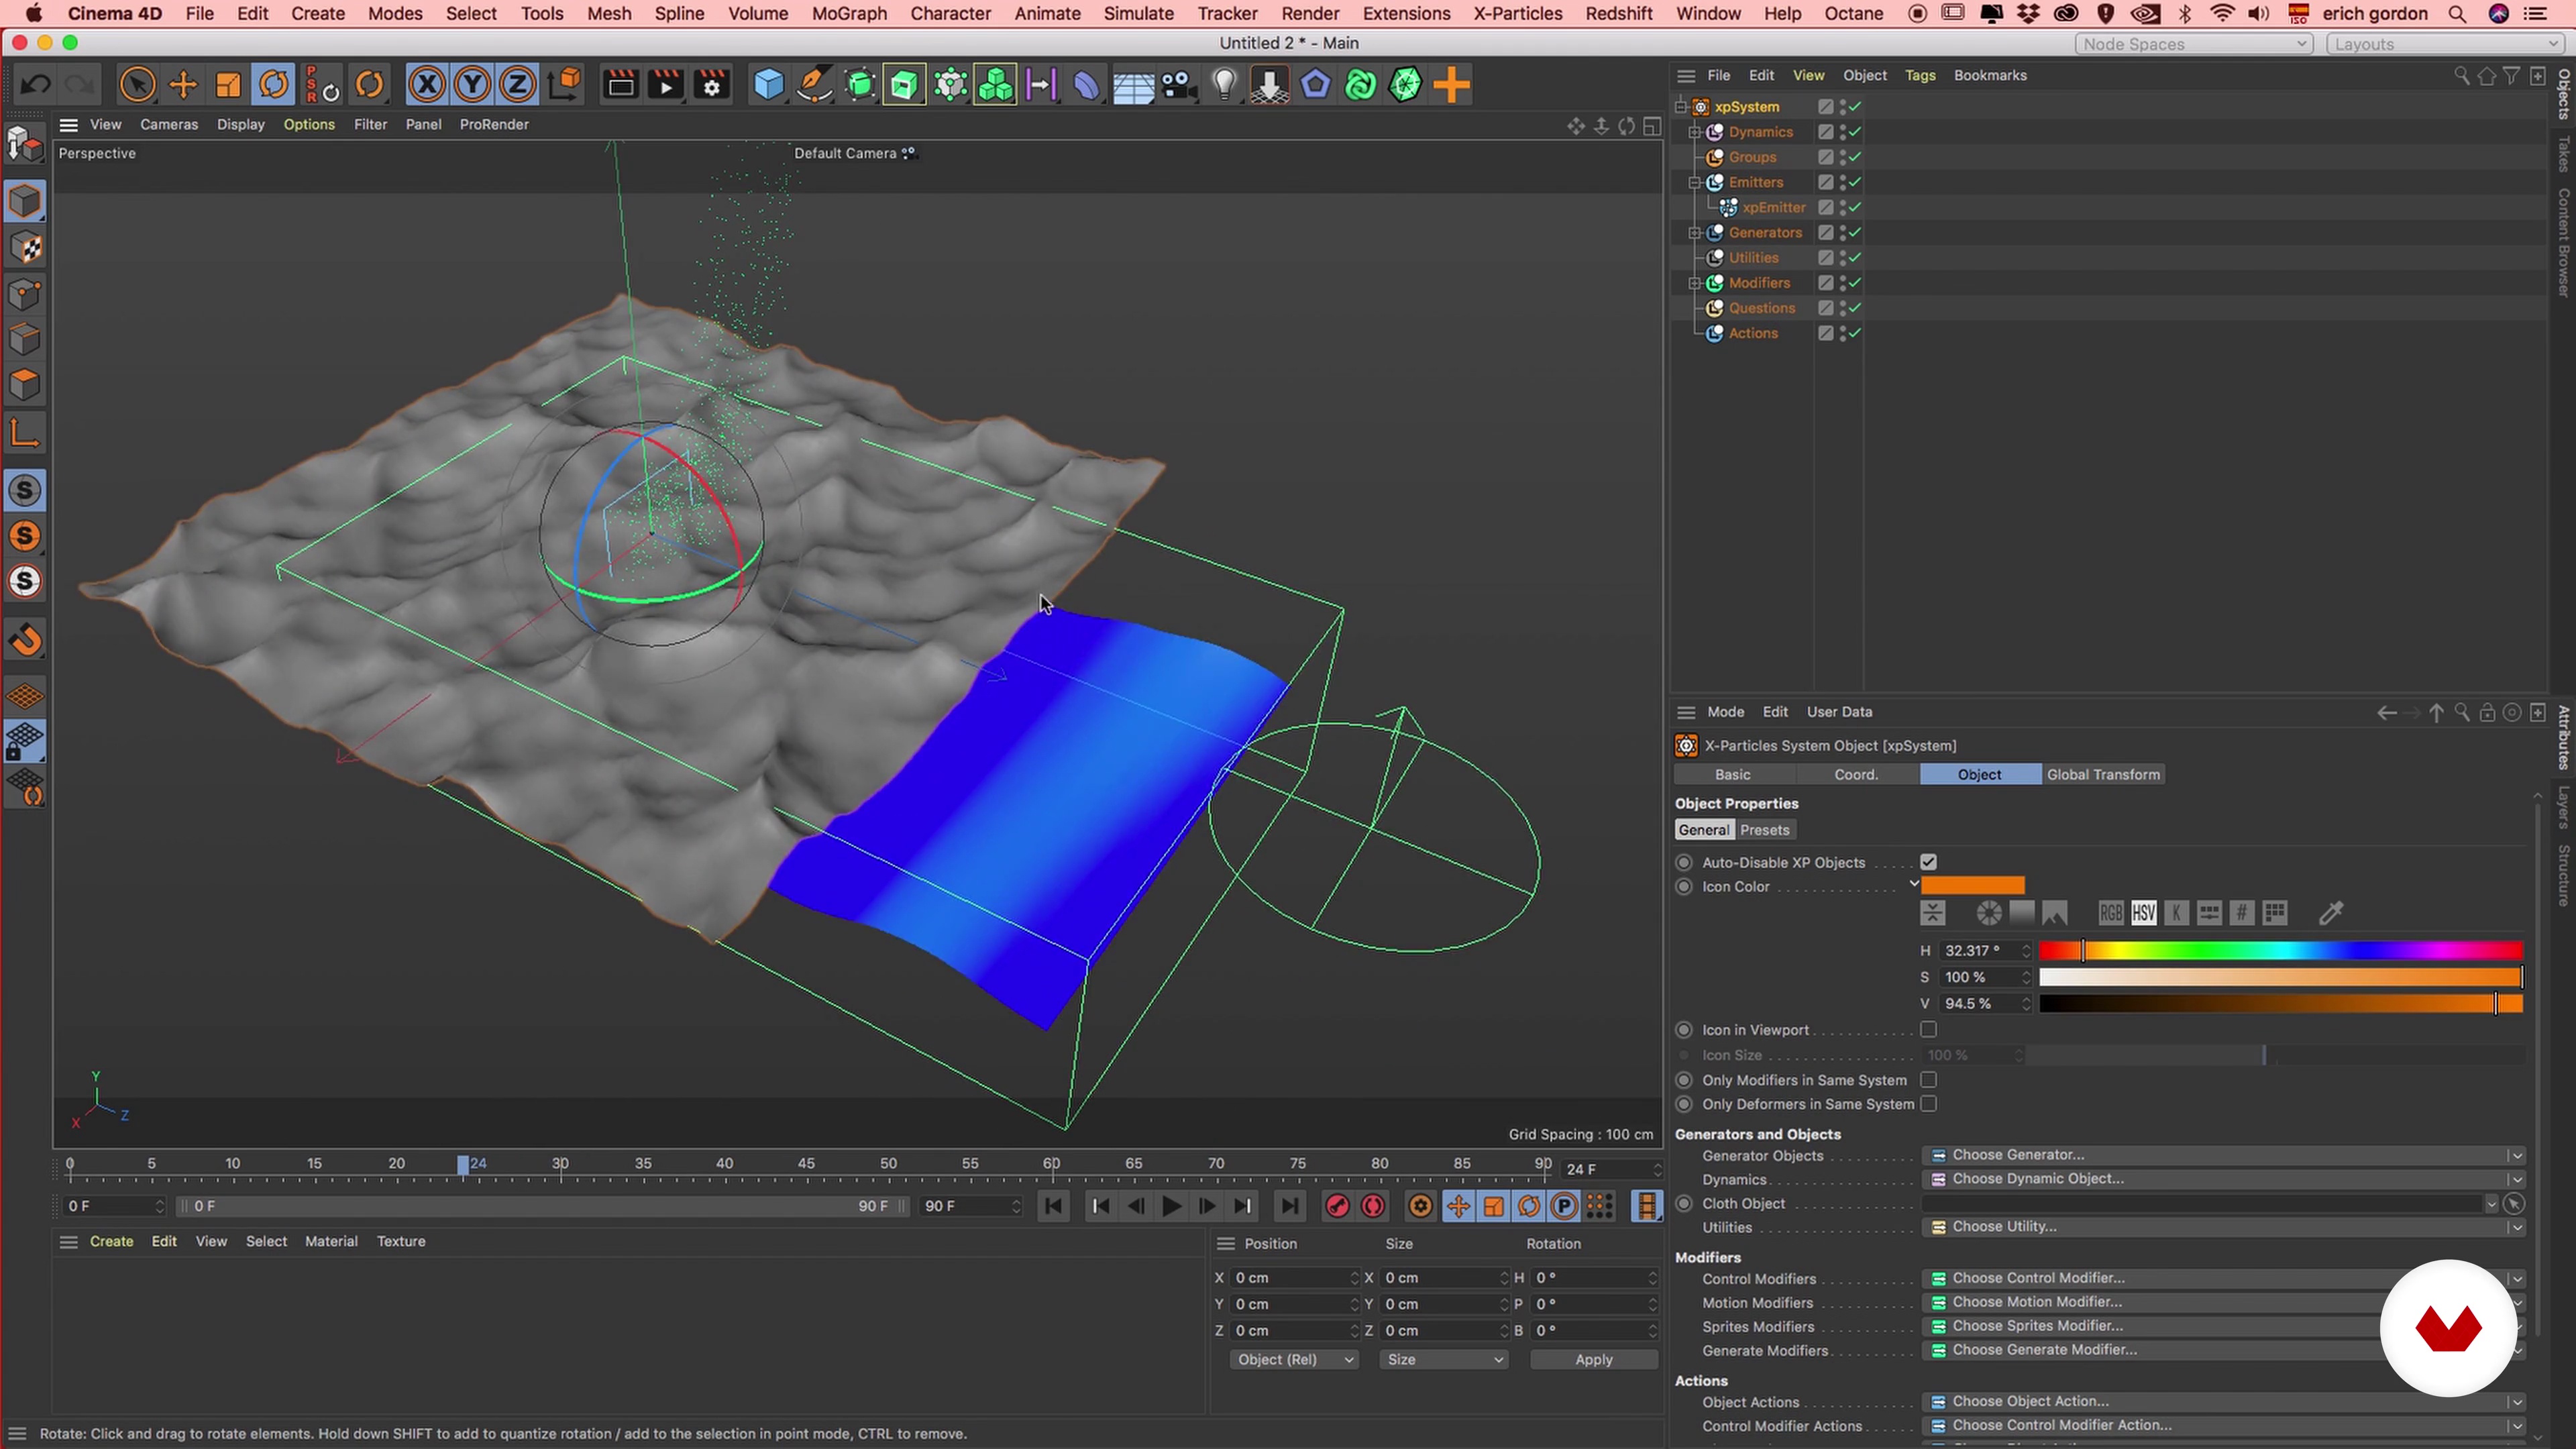
Task: Expand the Dynamics tree item
Action: 1694,132
